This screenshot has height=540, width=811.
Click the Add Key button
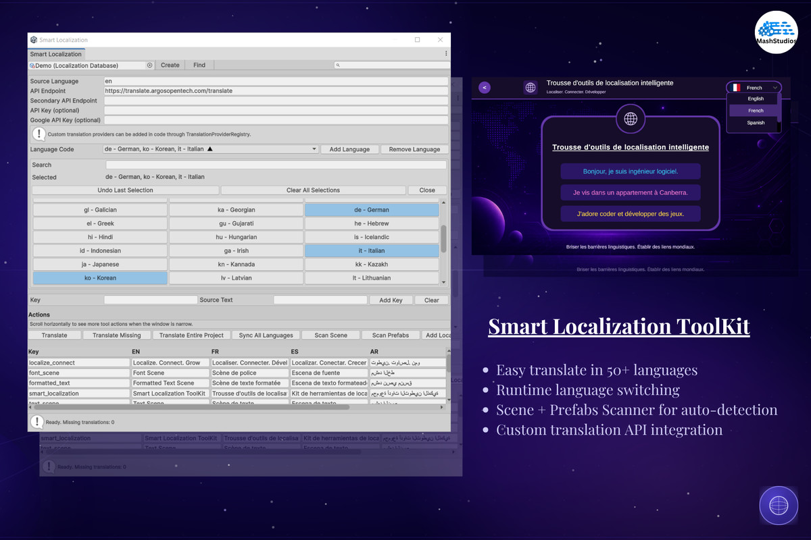391,300
